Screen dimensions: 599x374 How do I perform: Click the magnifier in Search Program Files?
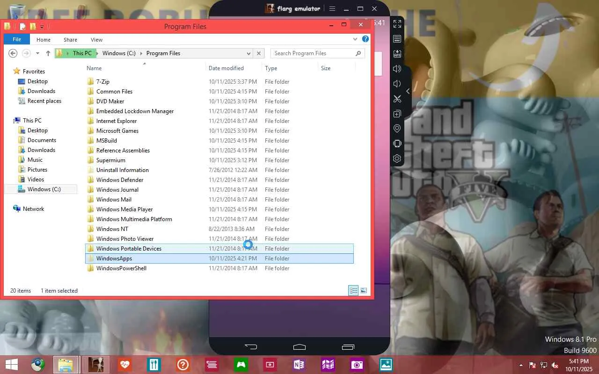[358, 53]
